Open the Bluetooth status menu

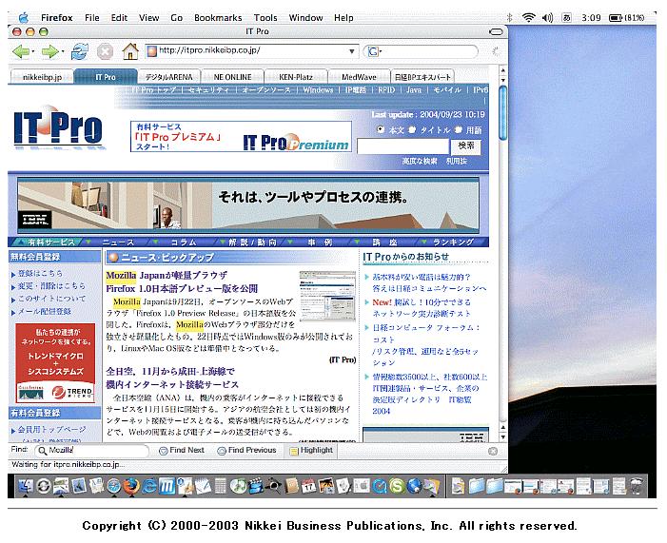[510, 18]
